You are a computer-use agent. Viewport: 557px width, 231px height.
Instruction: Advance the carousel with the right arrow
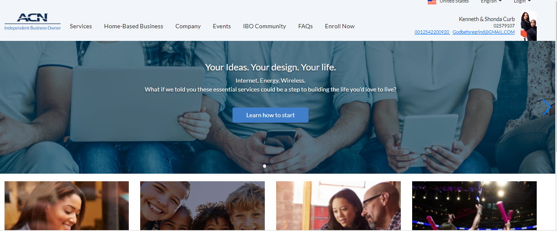(547, 108)
